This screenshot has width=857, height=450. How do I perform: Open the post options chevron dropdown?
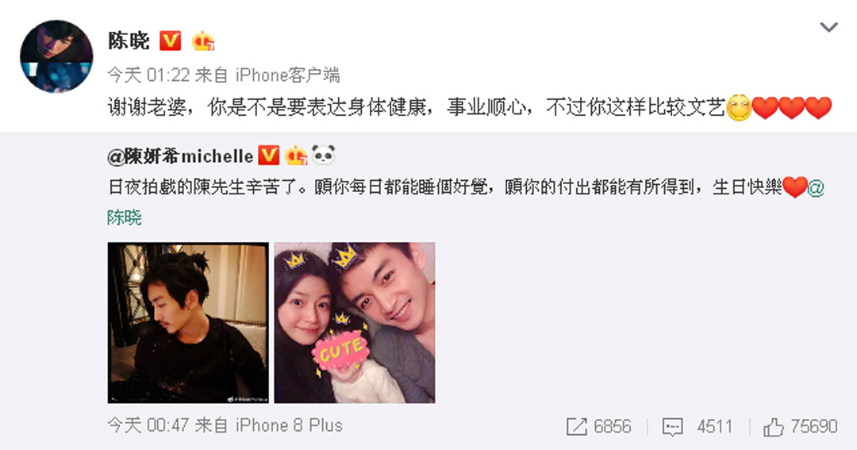click(x=828, y=27)
